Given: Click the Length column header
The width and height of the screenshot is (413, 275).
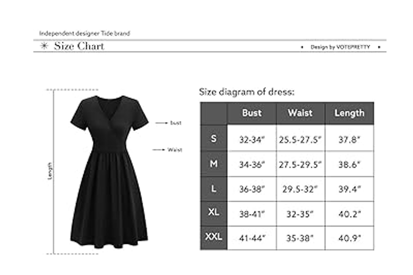Looking at the screenshot, I should click(x=349, y=113).
